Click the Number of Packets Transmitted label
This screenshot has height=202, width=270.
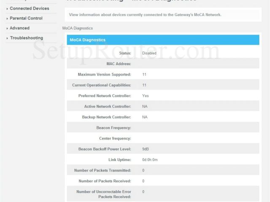(102, 170)
